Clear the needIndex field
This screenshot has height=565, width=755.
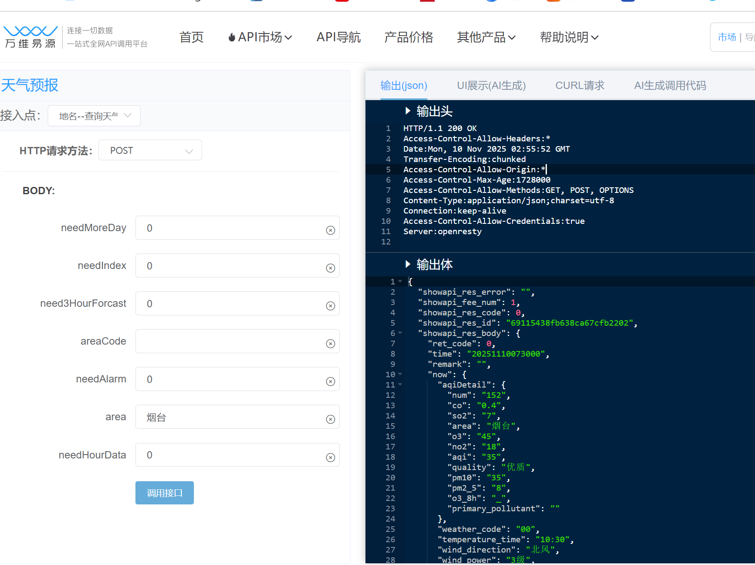click(330, 268)
